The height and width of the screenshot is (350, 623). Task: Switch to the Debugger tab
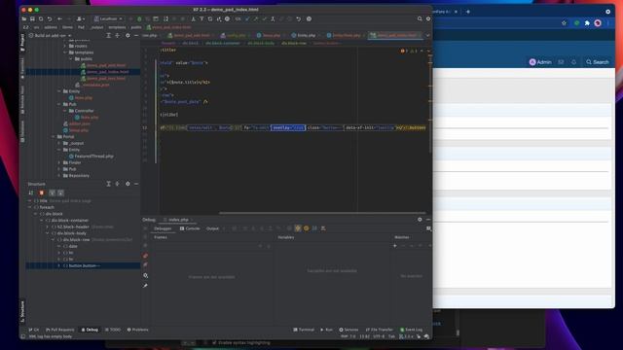click(x=163, y=228)
